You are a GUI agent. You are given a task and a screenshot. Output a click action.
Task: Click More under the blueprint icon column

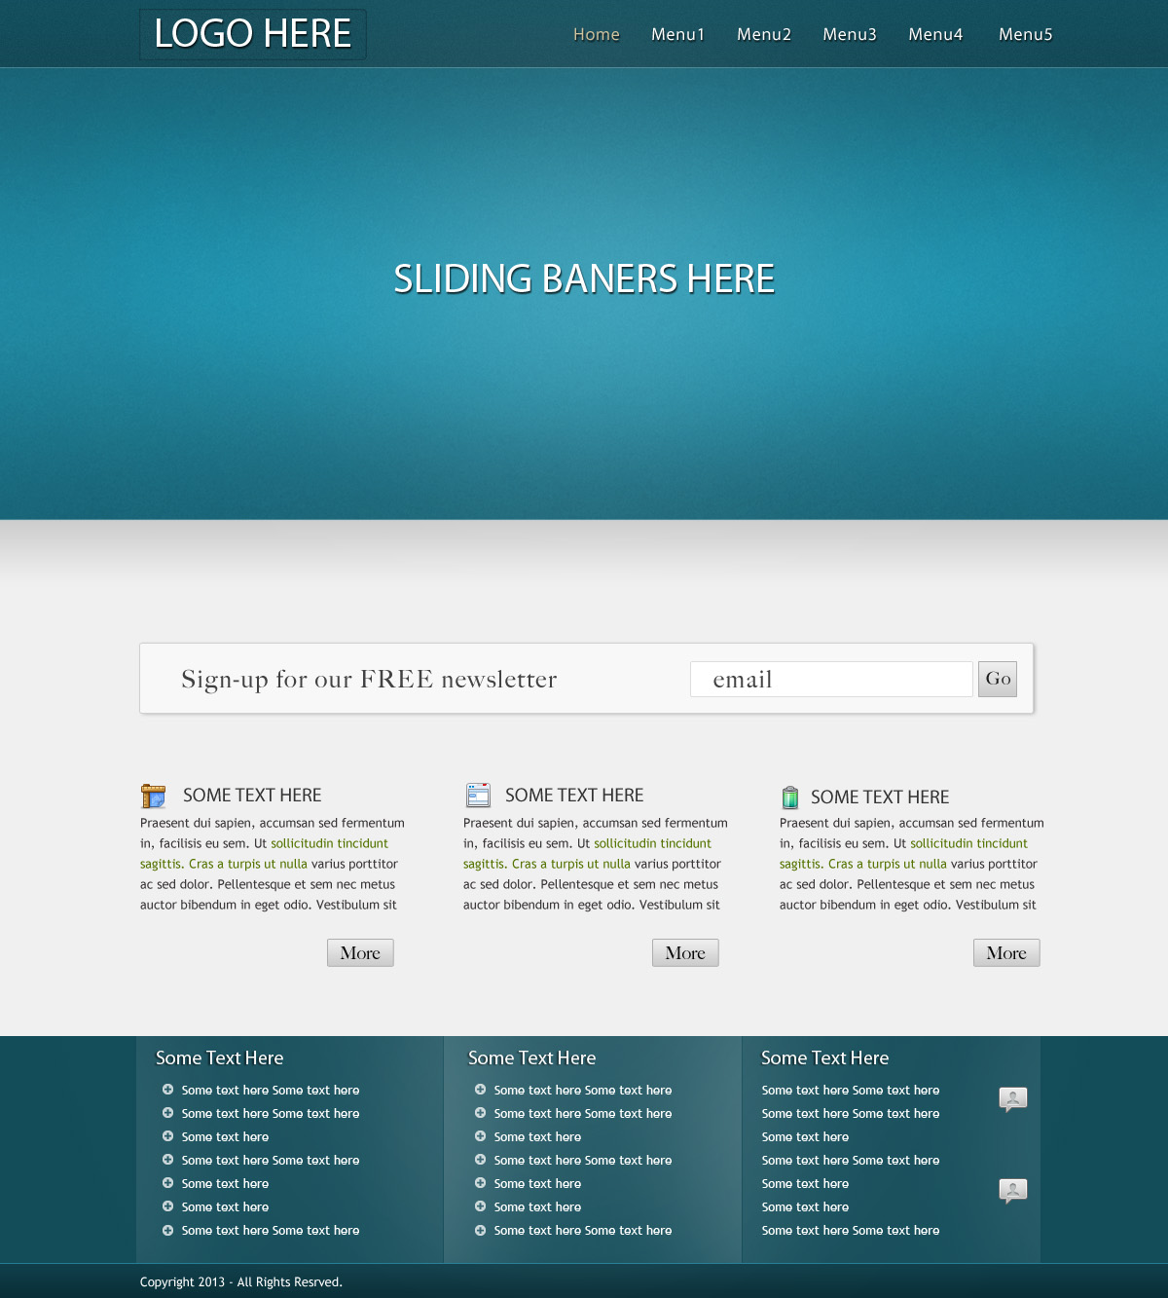click(360, 952)
